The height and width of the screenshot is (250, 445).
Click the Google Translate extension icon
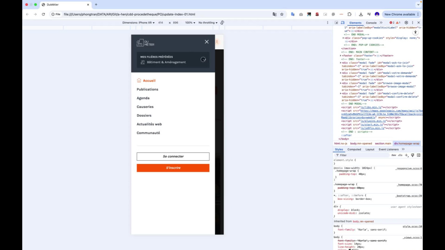click(293, 14)
